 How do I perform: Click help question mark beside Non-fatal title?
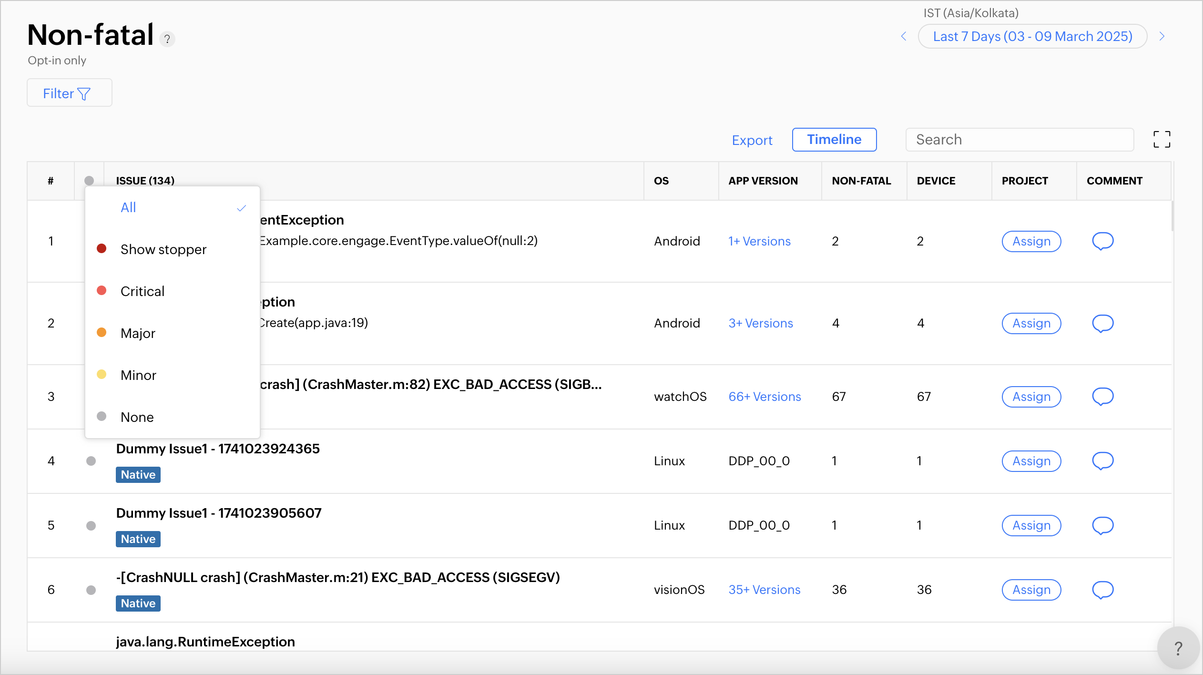pos(167,39)
